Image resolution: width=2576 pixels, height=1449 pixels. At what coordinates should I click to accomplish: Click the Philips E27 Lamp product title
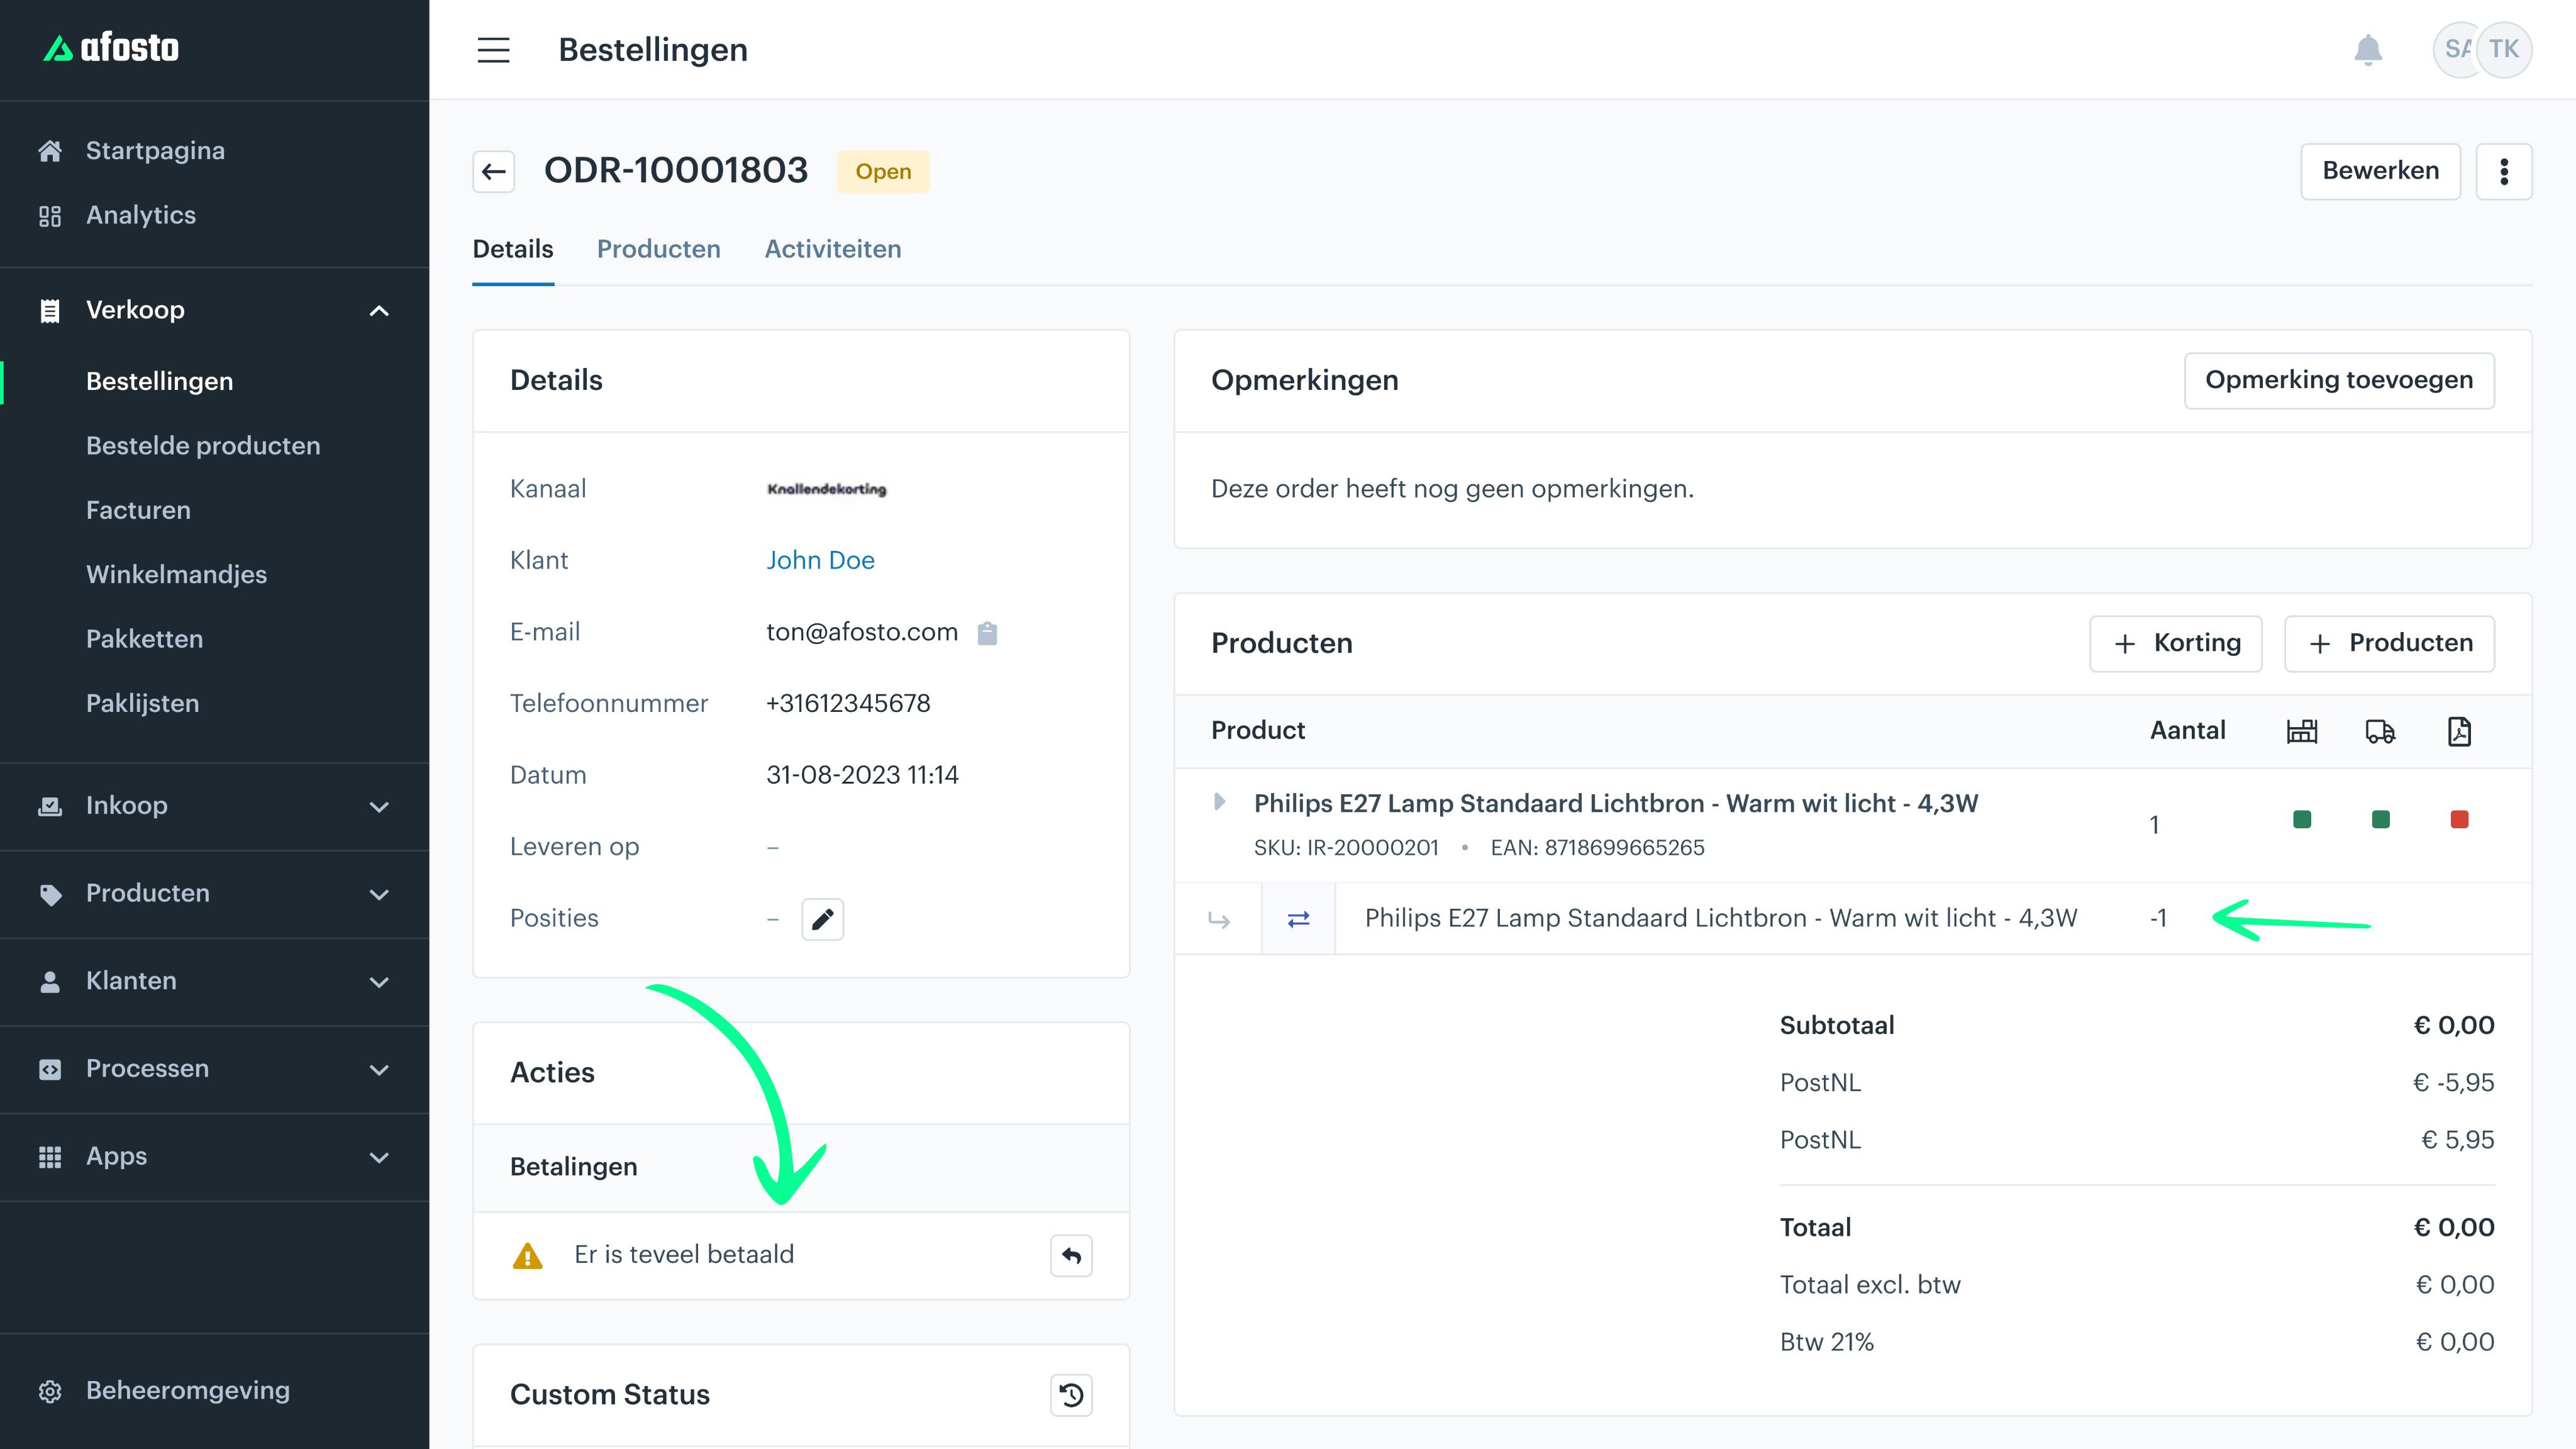pyautogui.click(x=1616, y=804)
